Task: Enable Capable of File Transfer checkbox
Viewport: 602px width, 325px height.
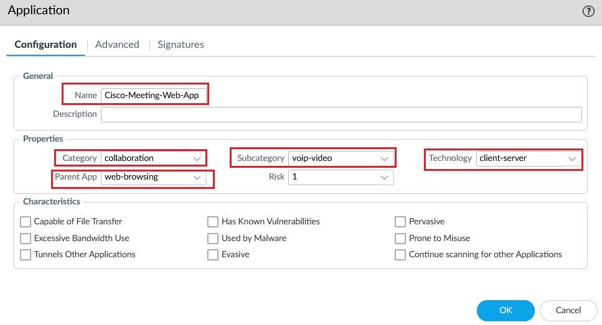Action: tap(26, 221)
